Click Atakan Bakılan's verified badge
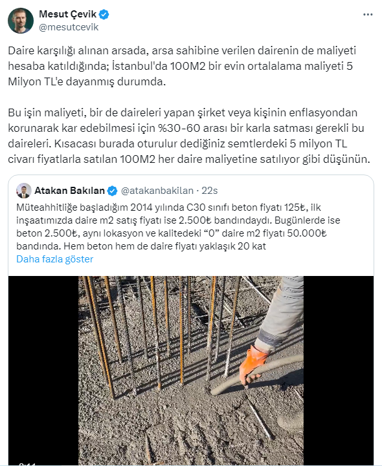 click(x=112, y=191)
